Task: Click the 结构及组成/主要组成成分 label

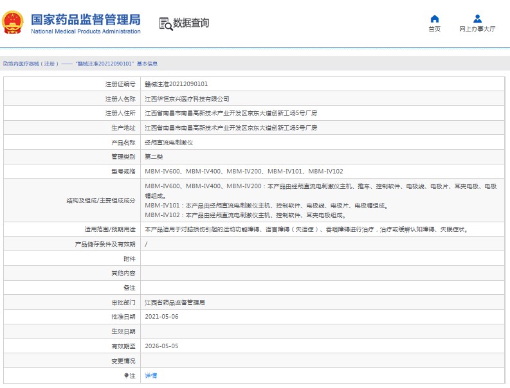Action: click(101, 200)
